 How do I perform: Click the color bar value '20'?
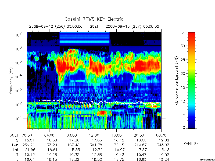pos(183,74)
